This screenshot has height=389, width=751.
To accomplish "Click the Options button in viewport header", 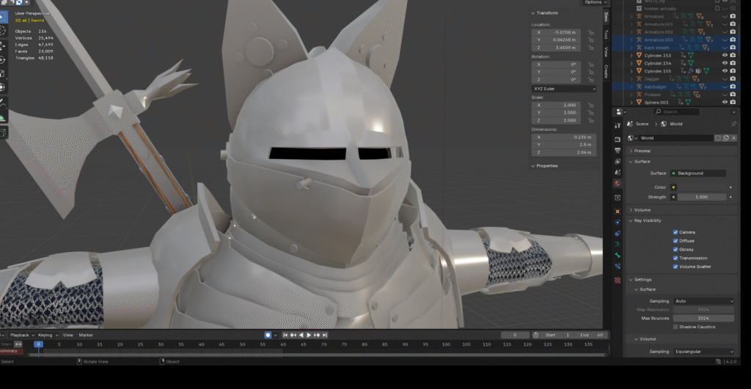I will 593,3.
